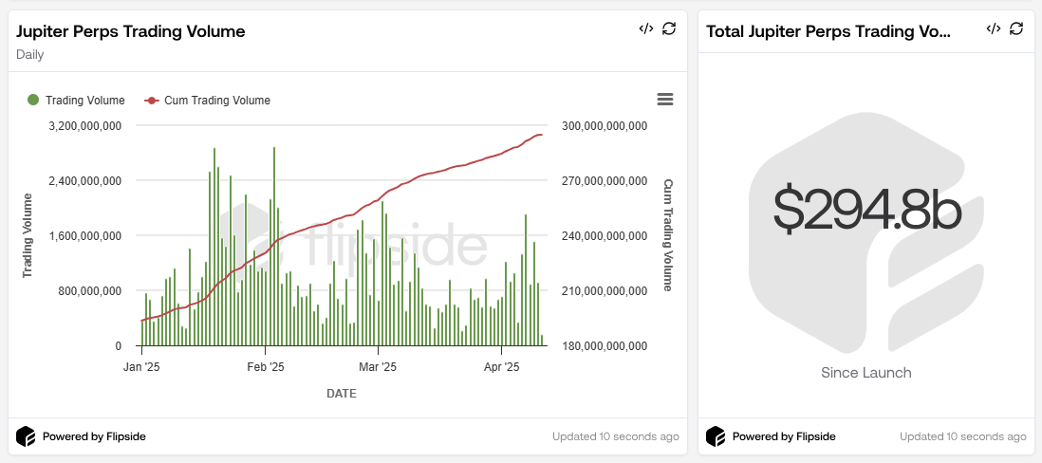Toggle Trading Volume series in legend
Image resolution: width=1042 pixels, height=463 pixels.
point(84,101)
